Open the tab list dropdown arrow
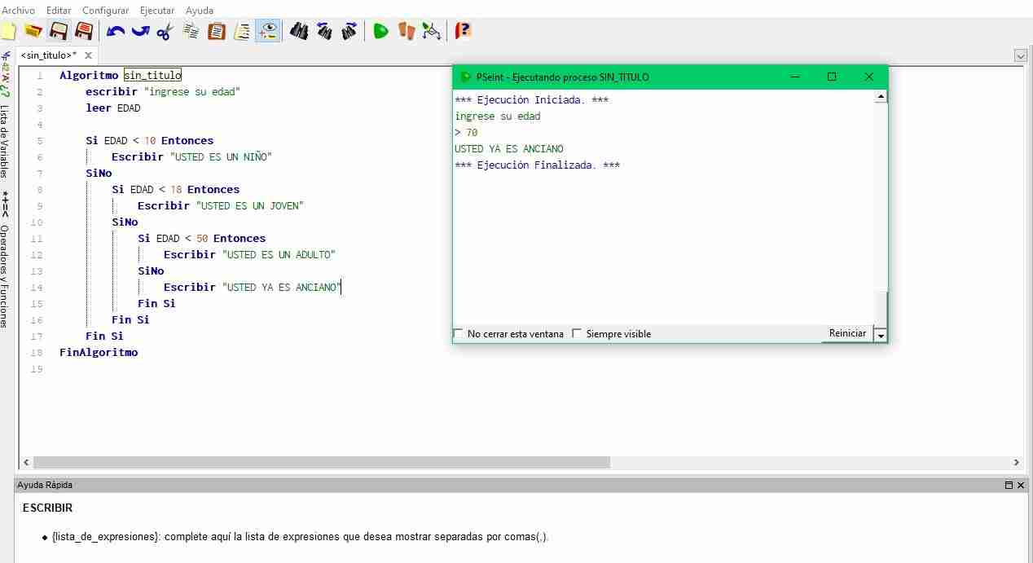 coord(1021,56)
